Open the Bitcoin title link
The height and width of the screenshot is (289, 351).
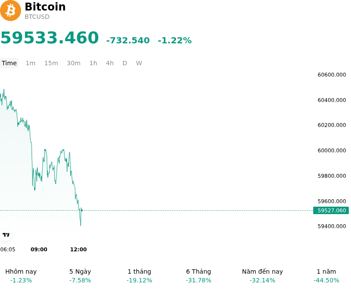45,7
